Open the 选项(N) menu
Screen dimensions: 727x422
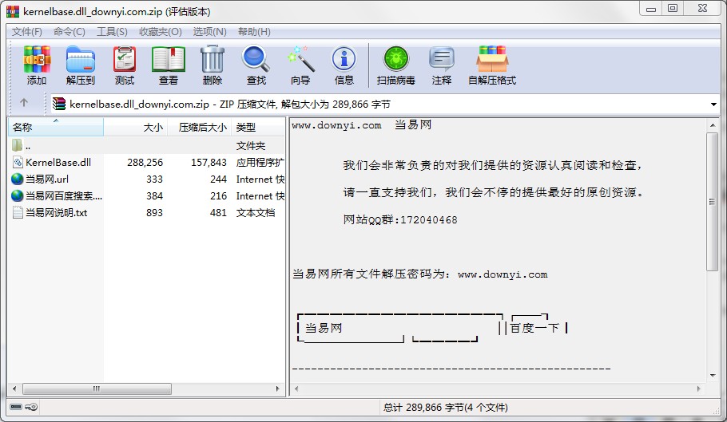pos(209,31)
